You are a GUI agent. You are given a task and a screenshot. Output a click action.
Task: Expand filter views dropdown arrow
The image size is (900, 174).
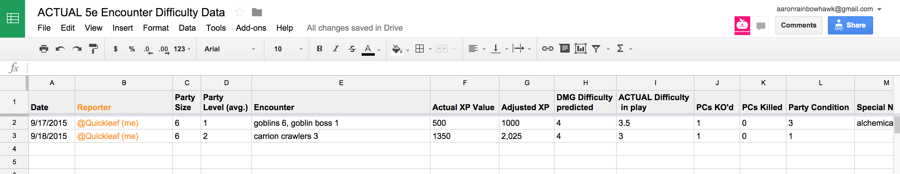click(x=608, y=49)
